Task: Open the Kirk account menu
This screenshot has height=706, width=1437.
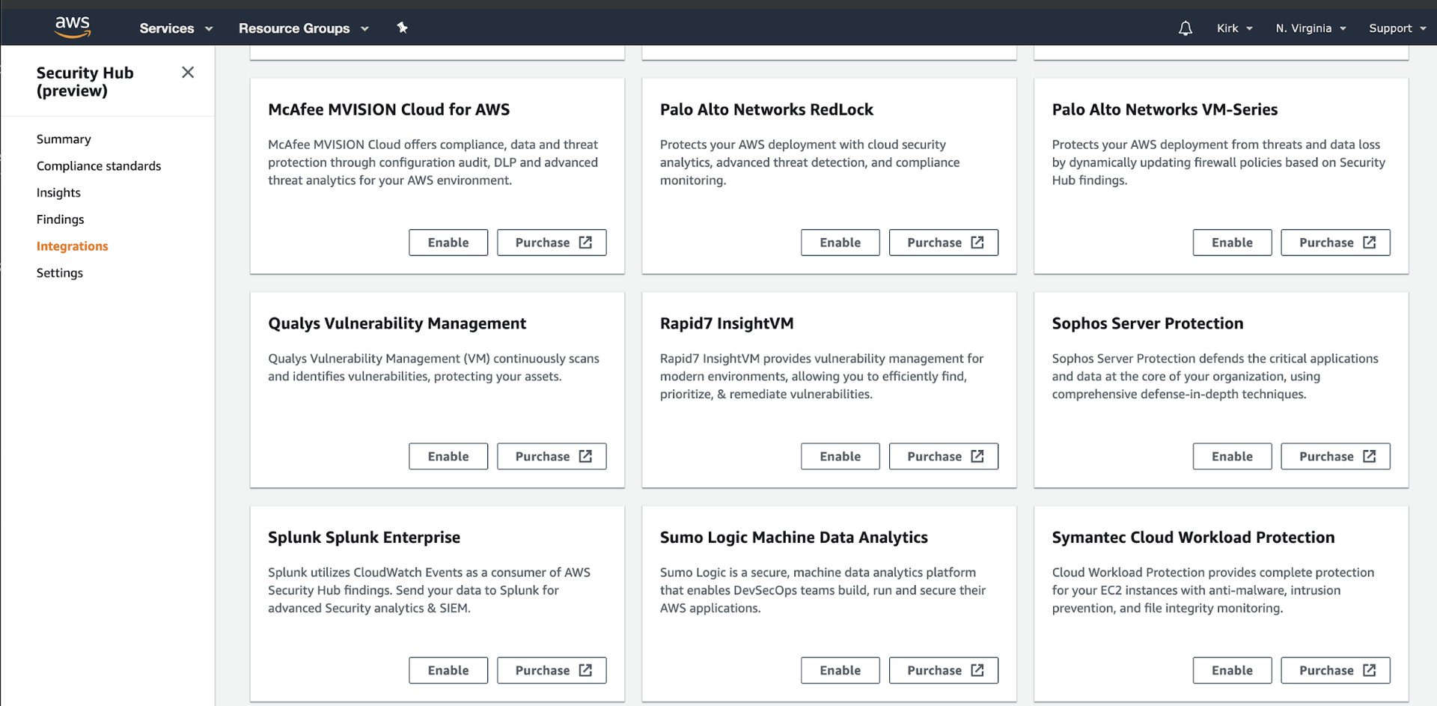Action: tap(1234, 28)
